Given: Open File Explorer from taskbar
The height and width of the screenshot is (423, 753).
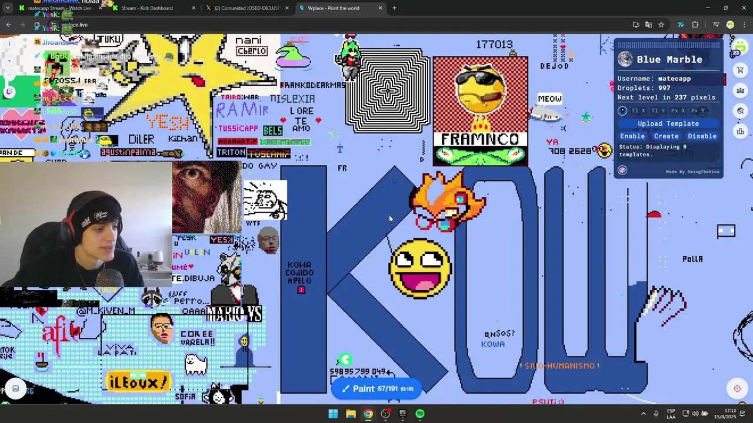Looking at the screenshot, I should pyautogui.click(x=351, y=414).
